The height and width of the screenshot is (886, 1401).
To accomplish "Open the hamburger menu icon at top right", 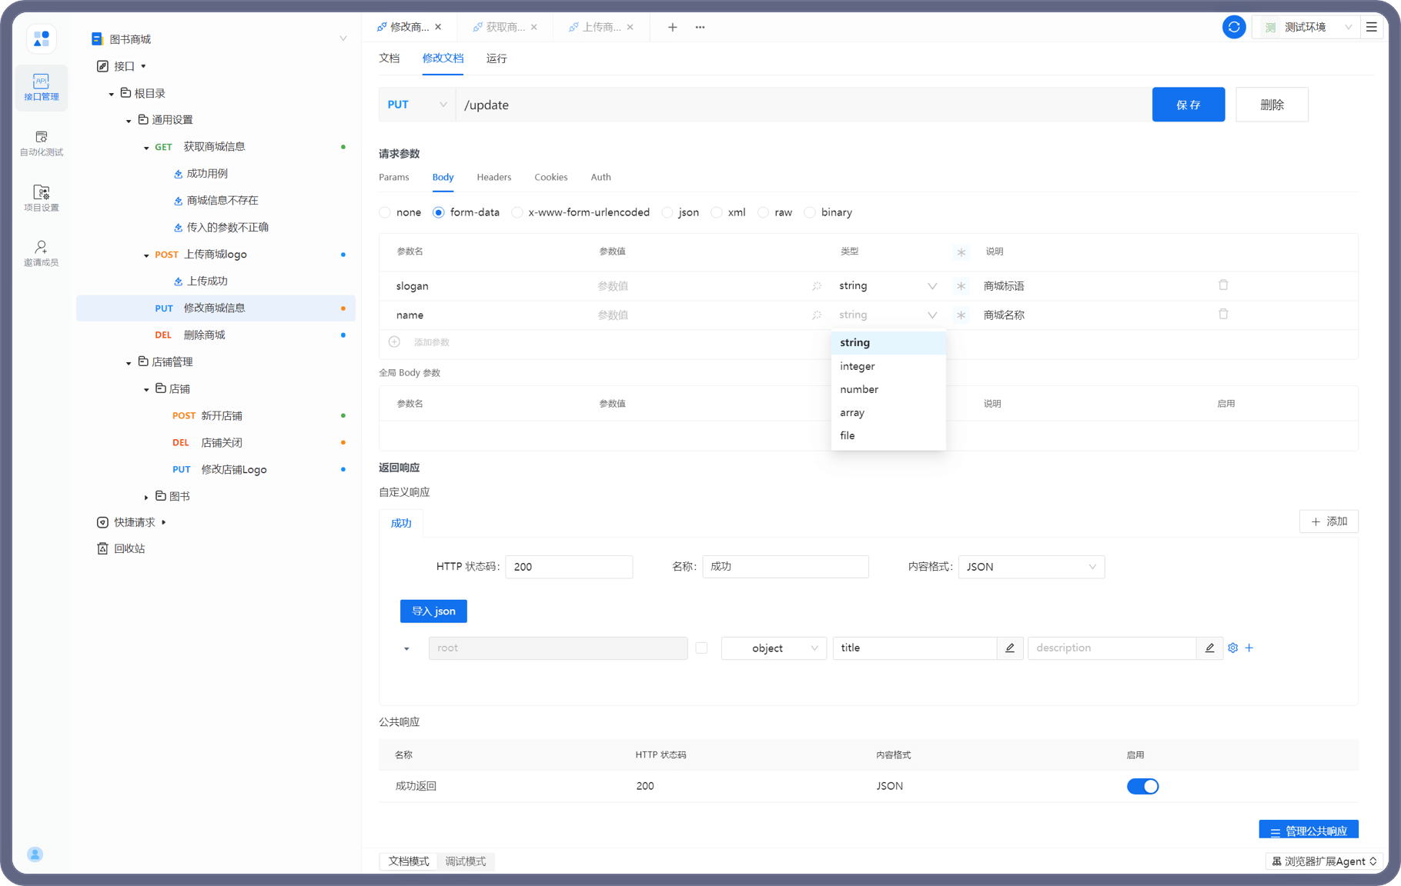I will [1372, 27].
